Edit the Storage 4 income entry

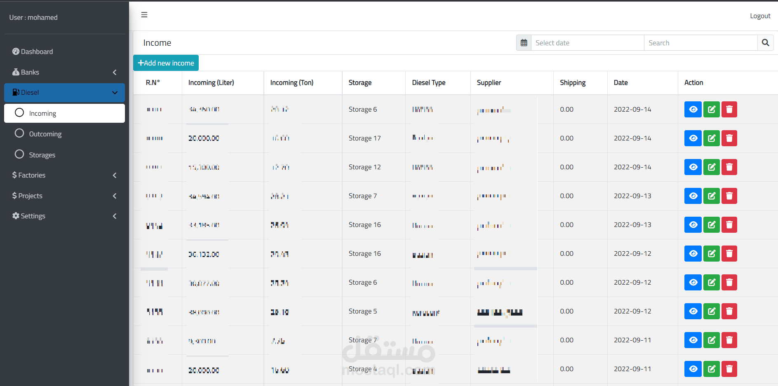(712, 369)
